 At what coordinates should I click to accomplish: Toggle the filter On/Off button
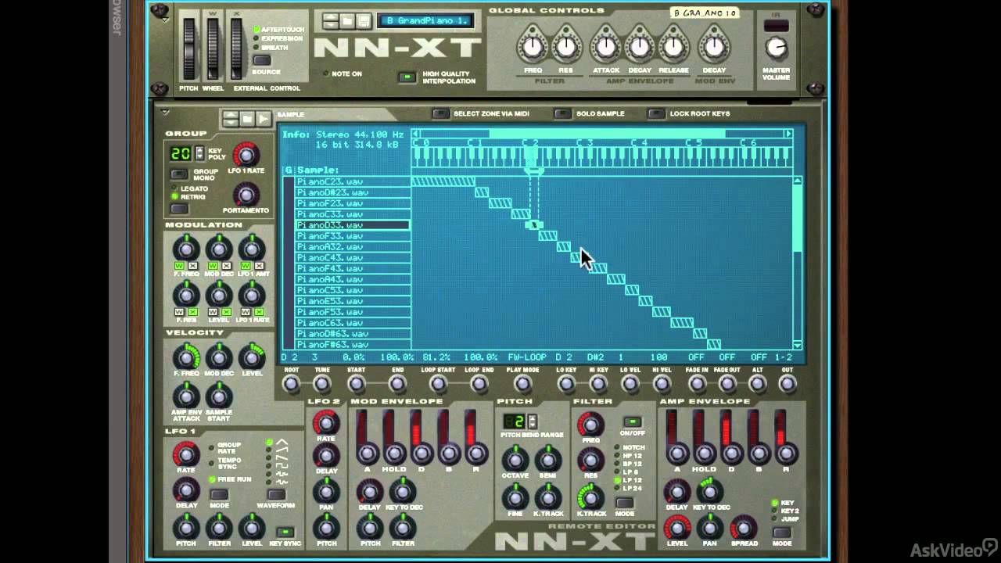point(633,422)
